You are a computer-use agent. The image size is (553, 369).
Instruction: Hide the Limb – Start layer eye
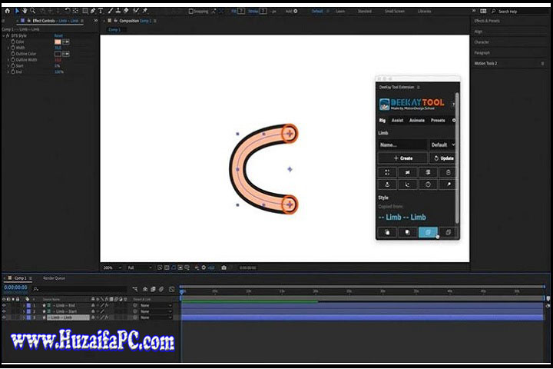coord(4,311)
